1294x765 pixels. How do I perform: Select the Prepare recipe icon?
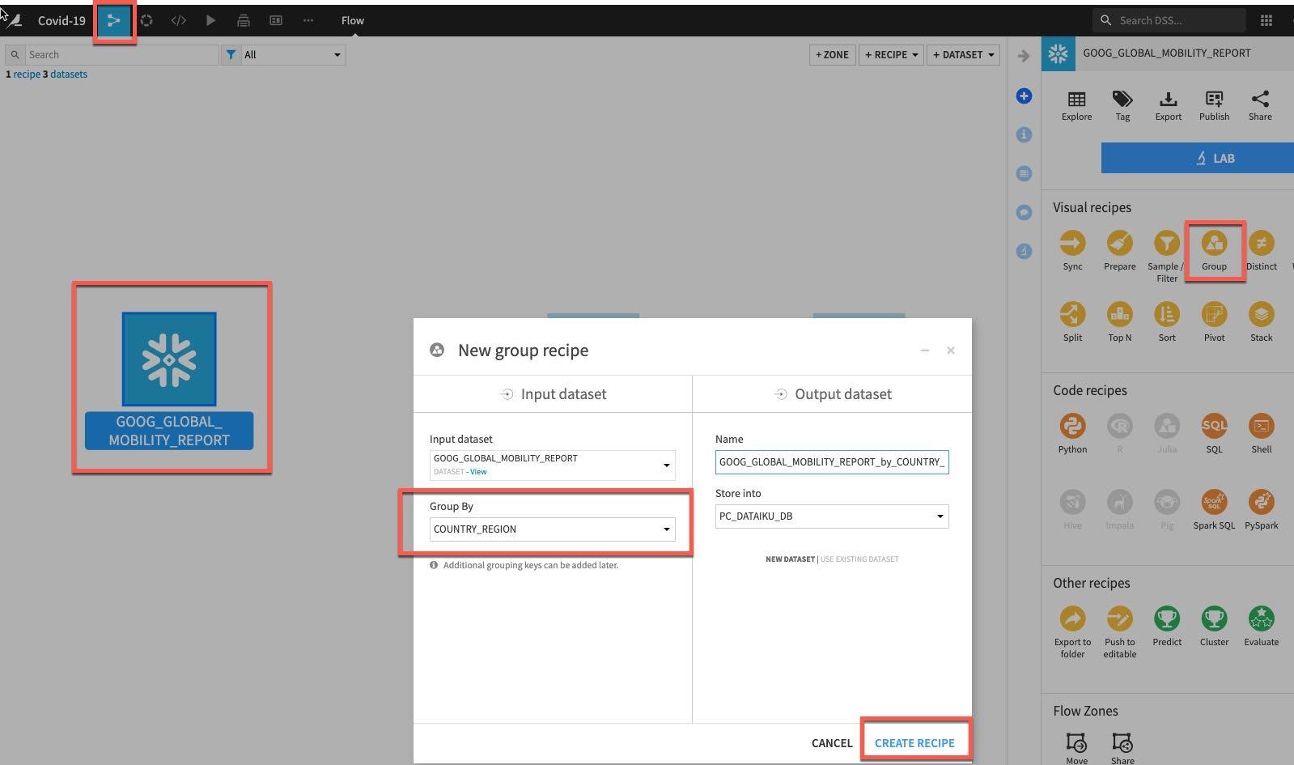pos(1119,244)
